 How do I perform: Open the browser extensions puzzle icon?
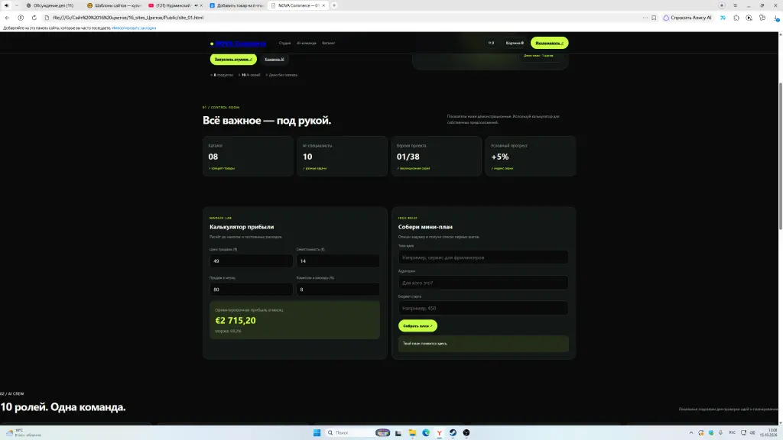pyautogui.click(x=736, y=18)
